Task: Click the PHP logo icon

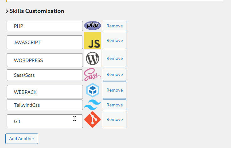Action: point(93,26)
